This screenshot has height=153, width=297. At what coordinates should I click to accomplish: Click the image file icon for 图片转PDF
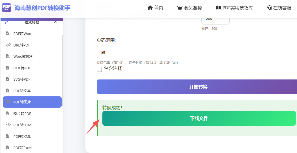point(8,113)
